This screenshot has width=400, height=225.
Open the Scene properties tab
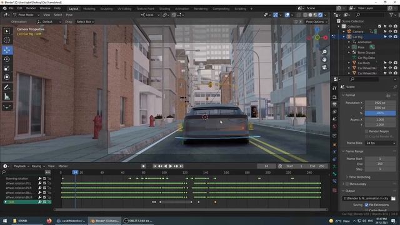click(x=334, y=119)
